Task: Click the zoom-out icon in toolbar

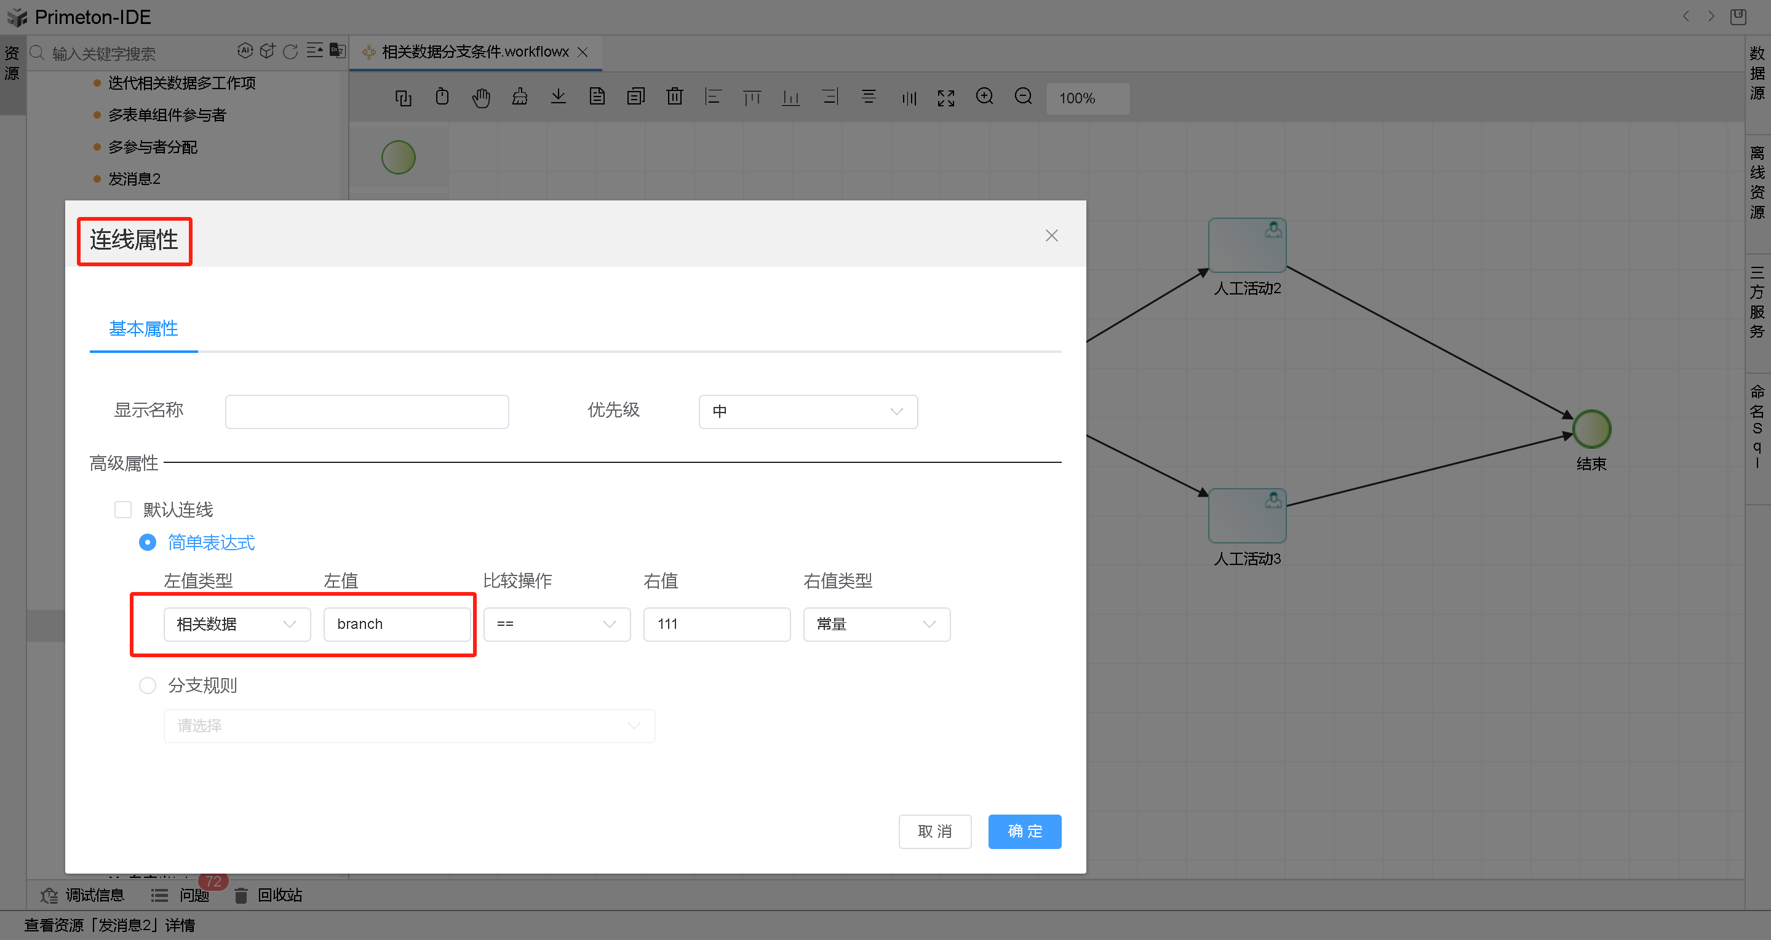Action: tap(1024, 98)
